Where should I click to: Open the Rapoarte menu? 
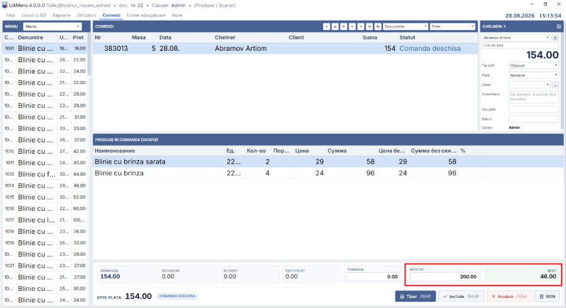(x=62, y=15)
